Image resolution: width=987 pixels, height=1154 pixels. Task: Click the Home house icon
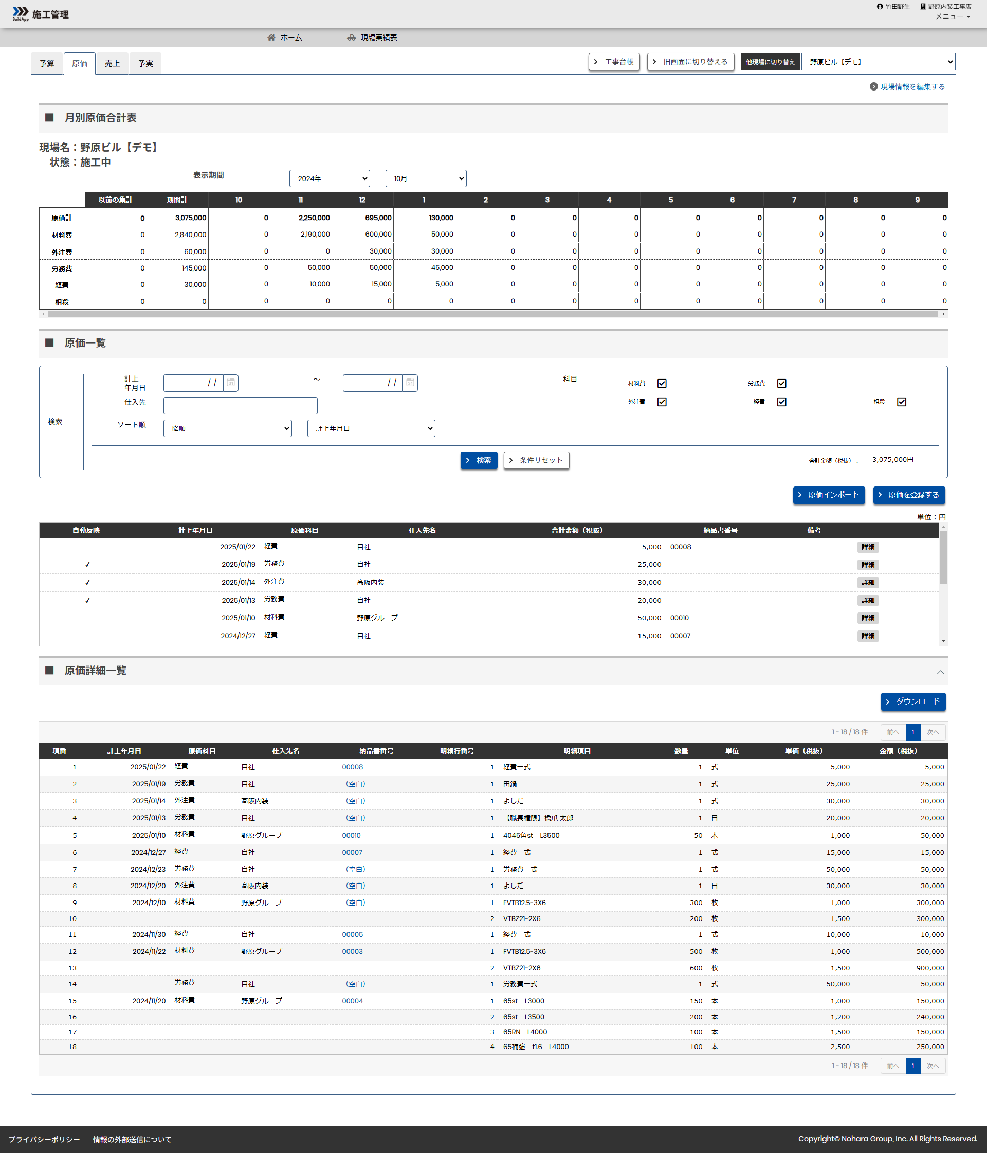point(271,38)
